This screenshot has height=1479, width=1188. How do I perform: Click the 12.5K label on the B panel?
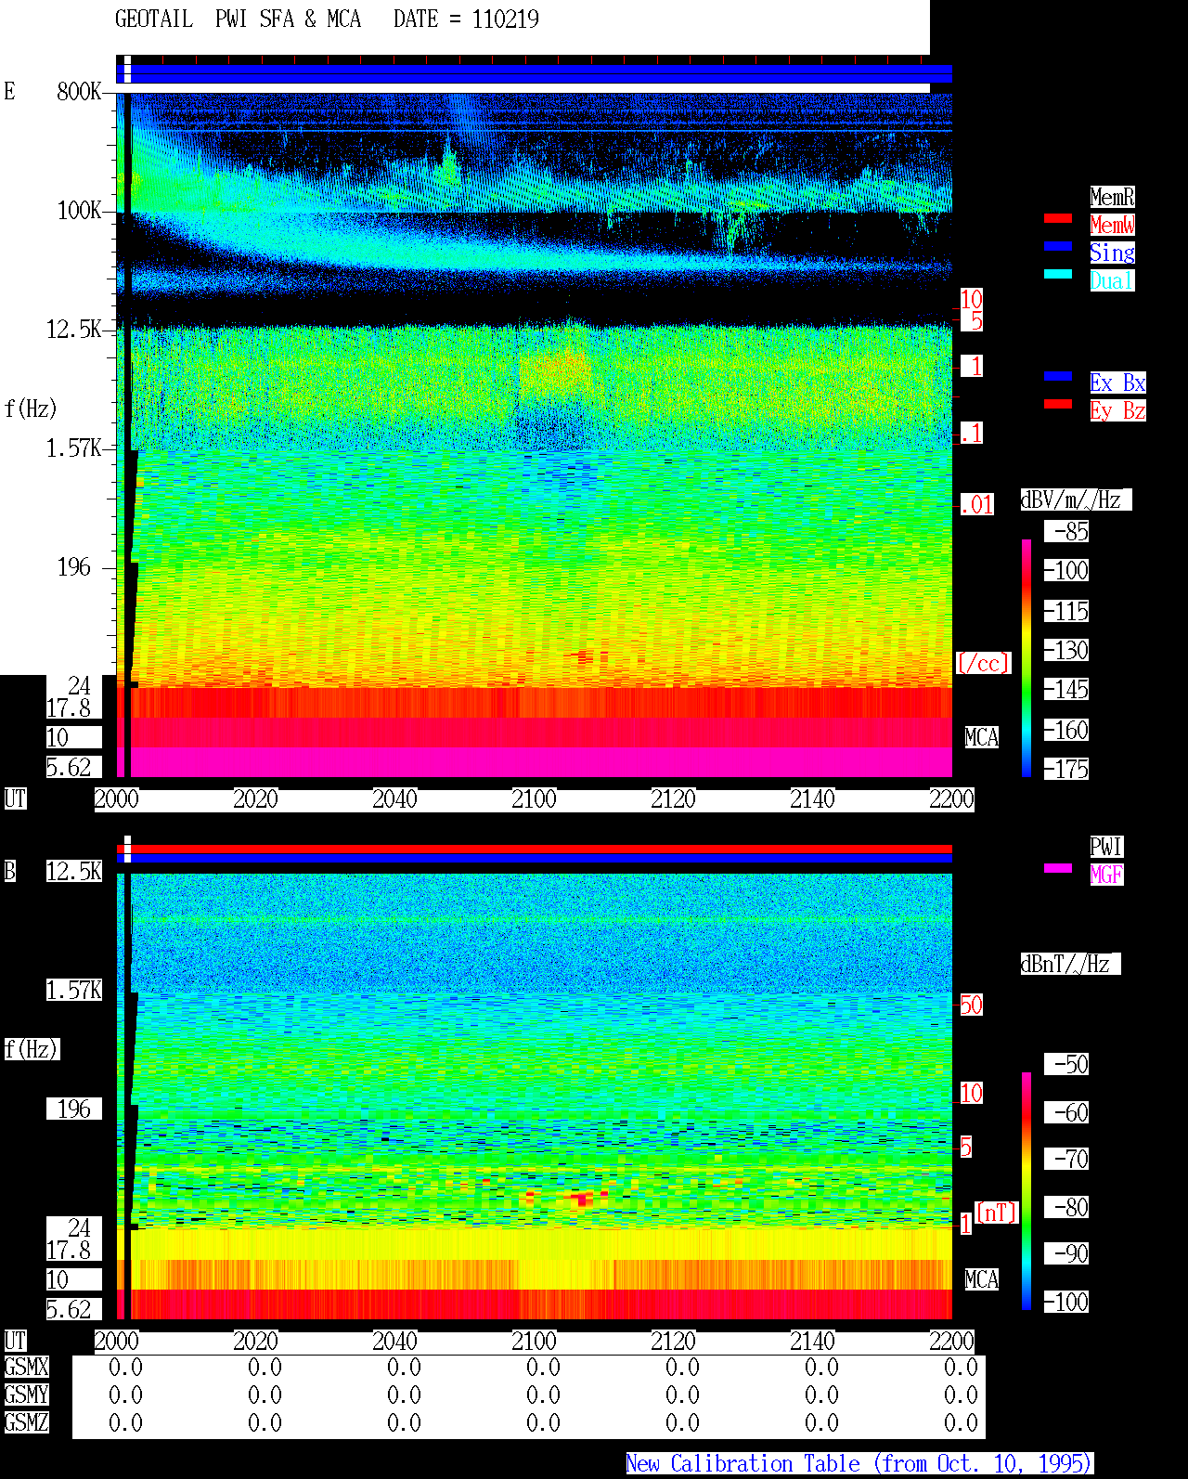74,871
